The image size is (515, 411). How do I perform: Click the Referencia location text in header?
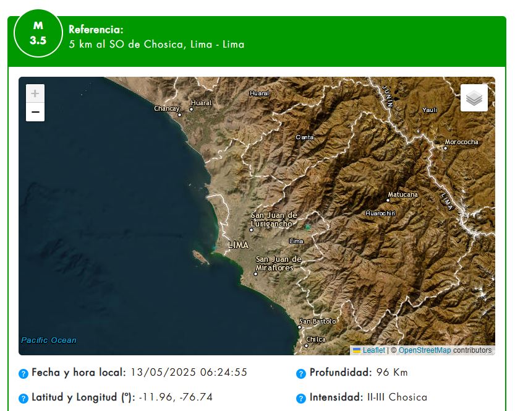point(156,45)
